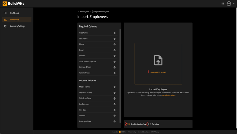Image resolution: width=237 pixels, height=134 pixels.
Task: Click the 'First Name' column row
Action: 98,33
